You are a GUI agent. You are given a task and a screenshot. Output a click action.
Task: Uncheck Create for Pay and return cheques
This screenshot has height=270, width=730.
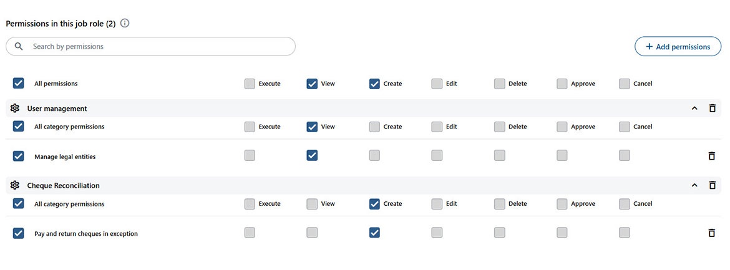tap(374, 233)
